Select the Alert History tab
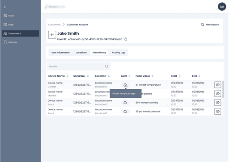Image resolution: width=229 pixels, height=162 pixels. (x=99, y=53)
